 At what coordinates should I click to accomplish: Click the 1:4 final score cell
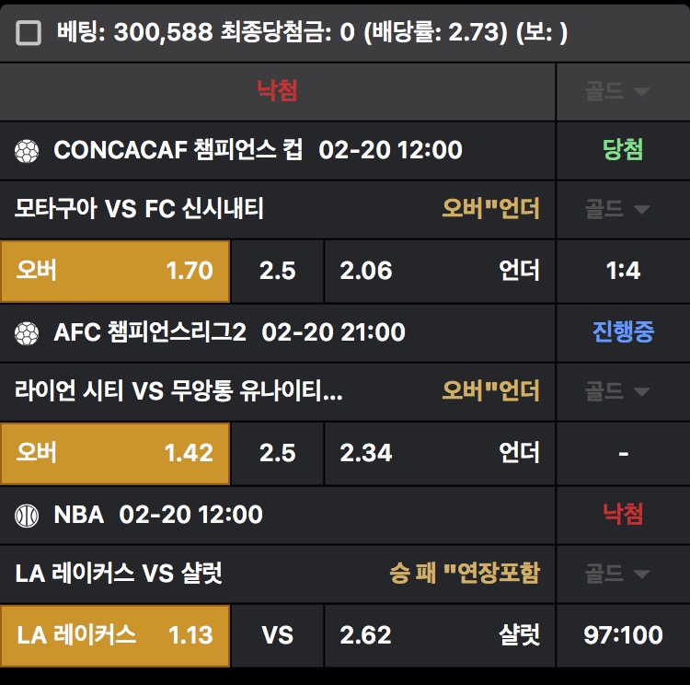click(x=623, y=271)
